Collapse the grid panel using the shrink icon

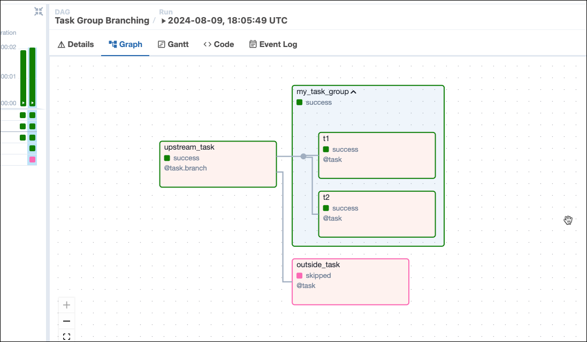coord(38,11)
